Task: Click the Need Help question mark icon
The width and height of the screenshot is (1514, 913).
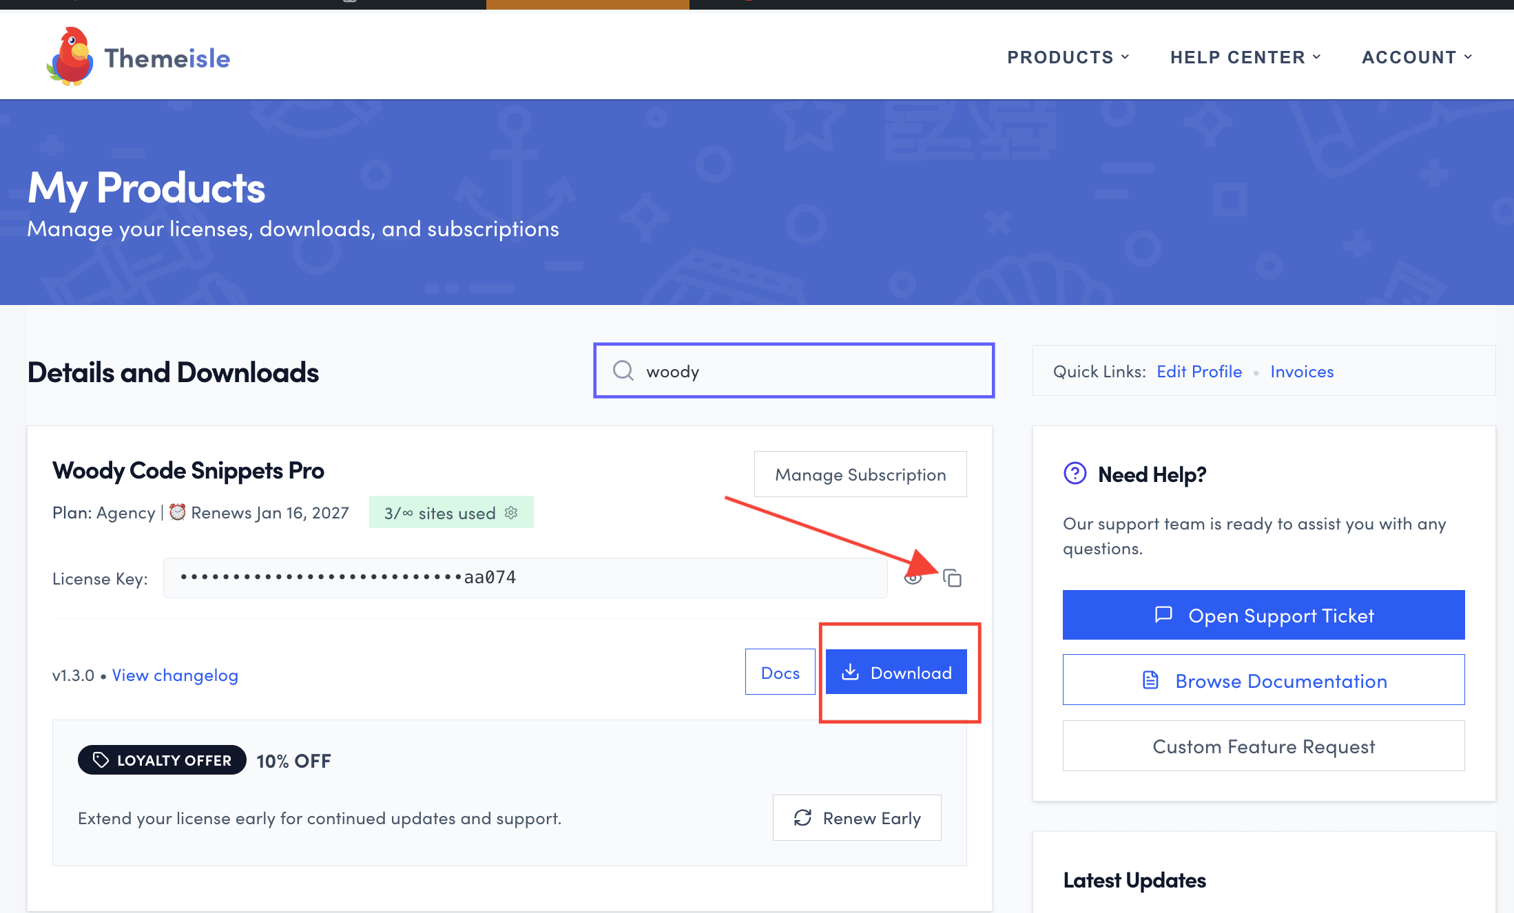Action: click(x=1075, y=474)
